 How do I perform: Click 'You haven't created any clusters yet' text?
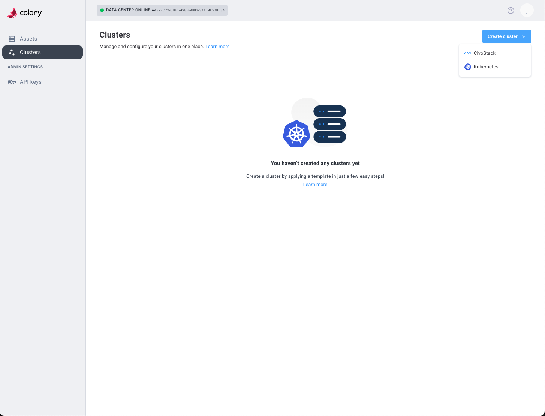[315, 163]
